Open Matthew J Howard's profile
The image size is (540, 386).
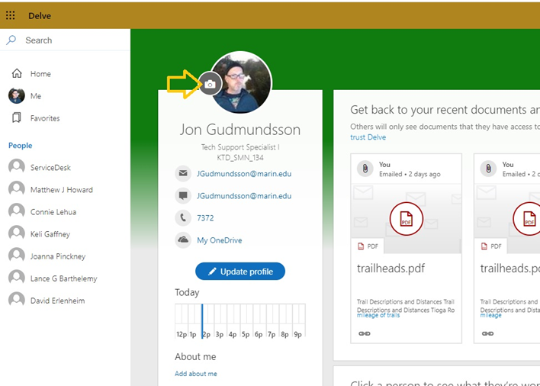pyautogui.click(x=61, y=190)
